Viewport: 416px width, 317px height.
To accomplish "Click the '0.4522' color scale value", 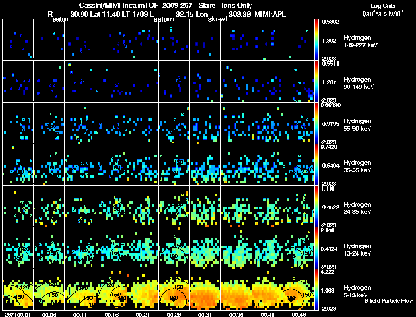I will click(x=331, y=207).
